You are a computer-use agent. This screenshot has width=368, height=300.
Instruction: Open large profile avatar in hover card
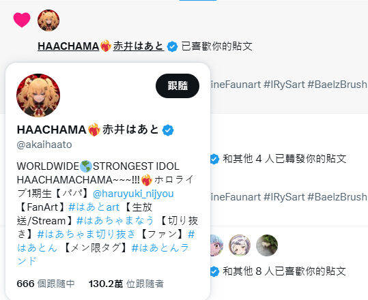click(x=38, y=95)
